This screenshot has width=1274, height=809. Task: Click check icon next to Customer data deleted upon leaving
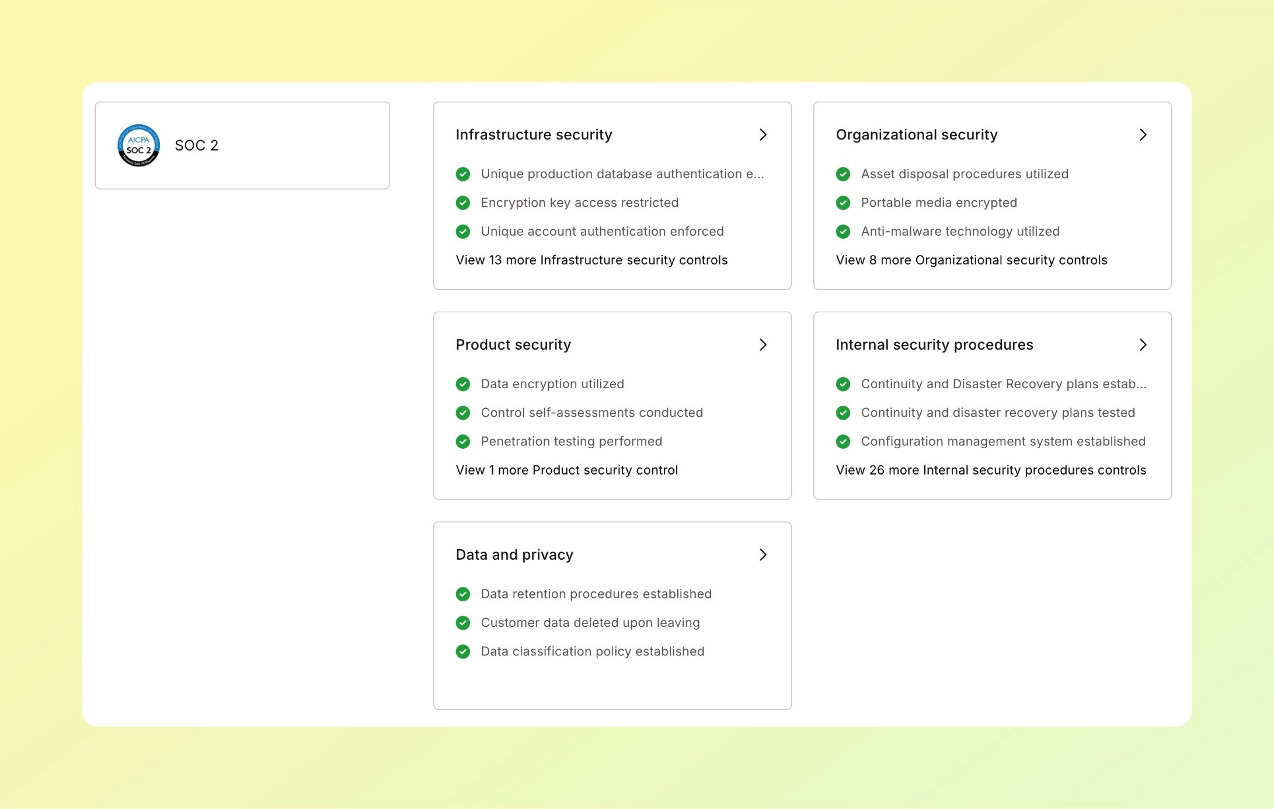pyautogui.click(x=463, y=622)
